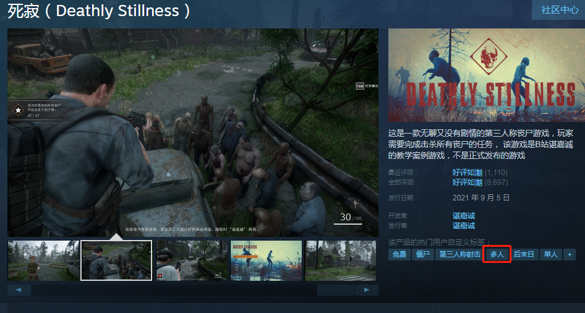
Task: Open the 社区中心 community hub button
Action: point(558,10)
